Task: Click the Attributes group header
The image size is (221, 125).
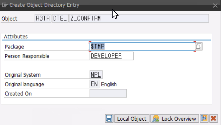Action: point(16,37)
